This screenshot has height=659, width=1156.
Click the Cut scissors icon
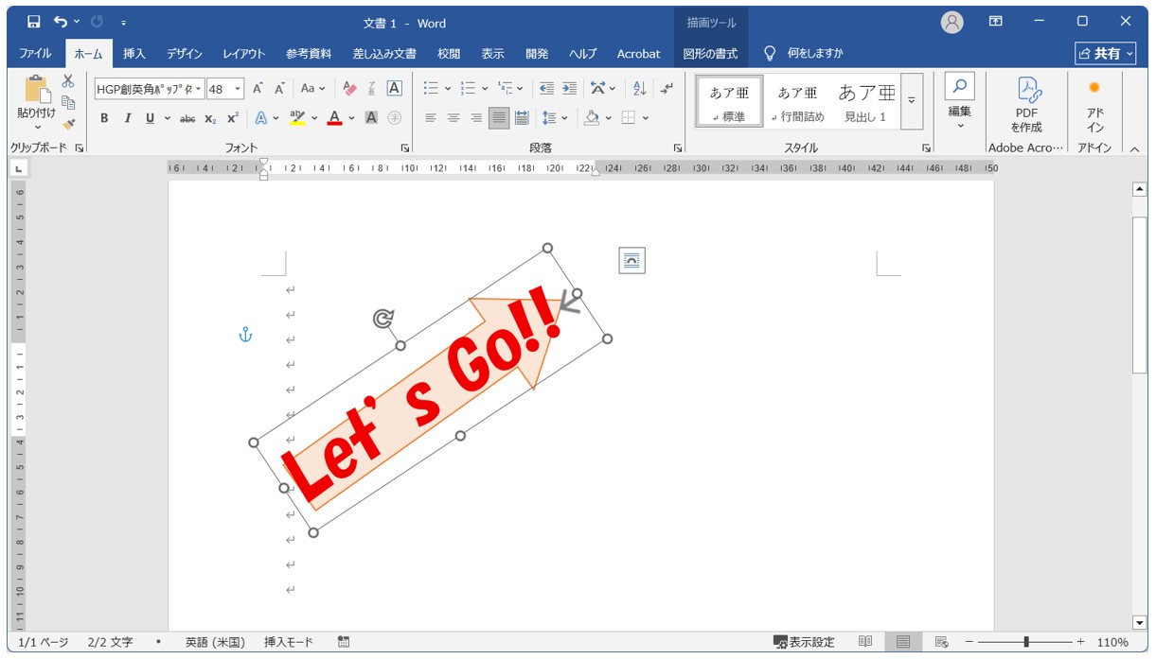pos(68,82)
